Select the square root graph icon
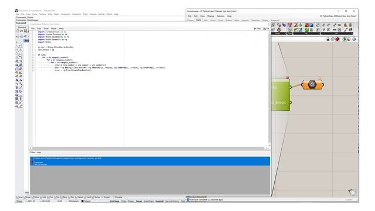Image resolution: width=375 pixels, height=211 pixels. click(x=335, y=25)
